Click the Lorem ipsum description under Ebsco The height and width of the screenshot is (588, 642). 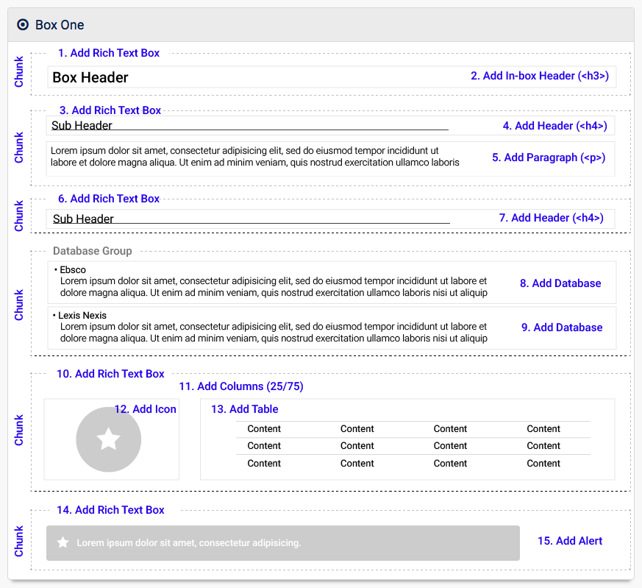(x=274, y=287)
